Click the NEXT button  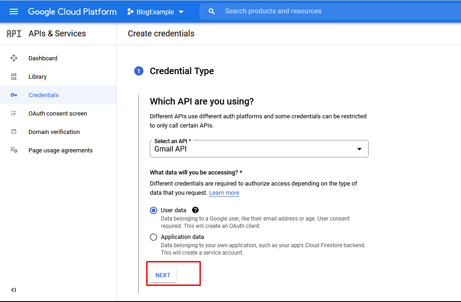163,275
